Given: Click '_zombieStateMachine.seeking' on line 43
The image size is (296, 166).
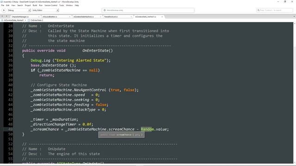Looking at the screenshot, I should (x=60, y=100).
